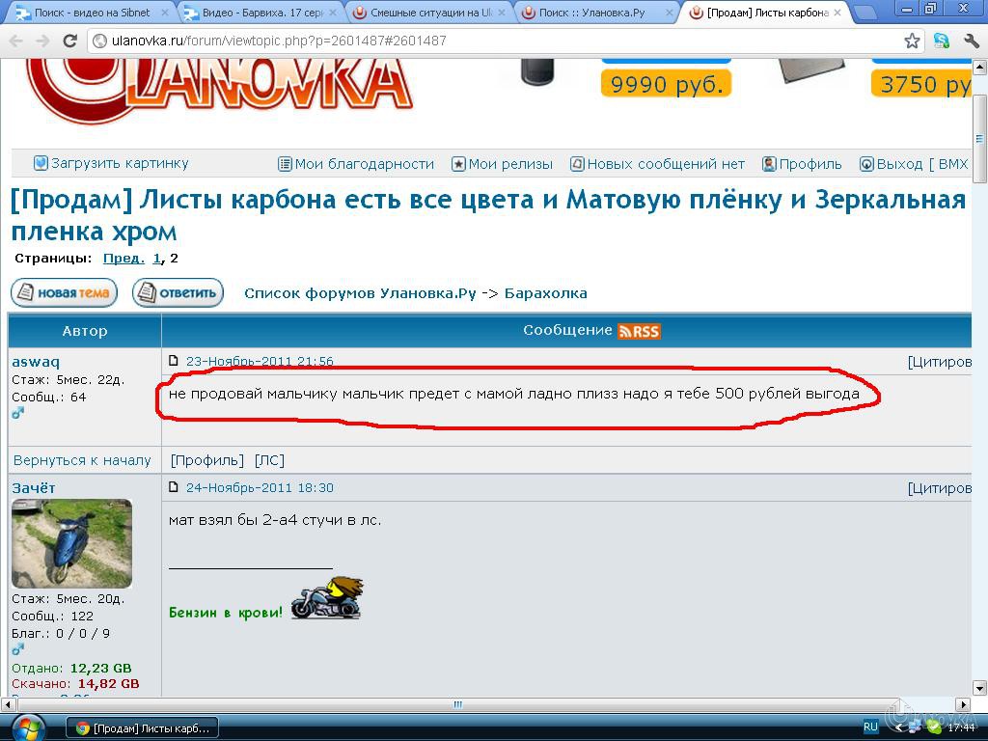988x741 pixels.
Task: Click post date 24-Ноябрь-2011 18:30
Action: point(260,487)
